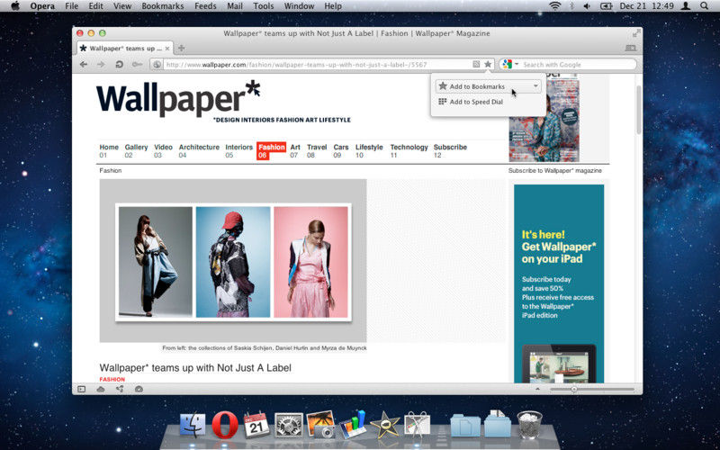Open iMovie star icon in Dock

pyautogui.click(x=385, y=424)
